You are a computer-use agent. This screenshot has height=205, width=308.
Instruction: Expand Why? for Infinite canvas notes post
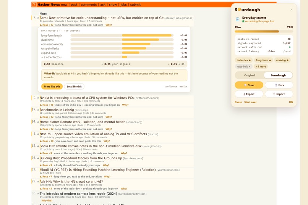click(124, 153)
